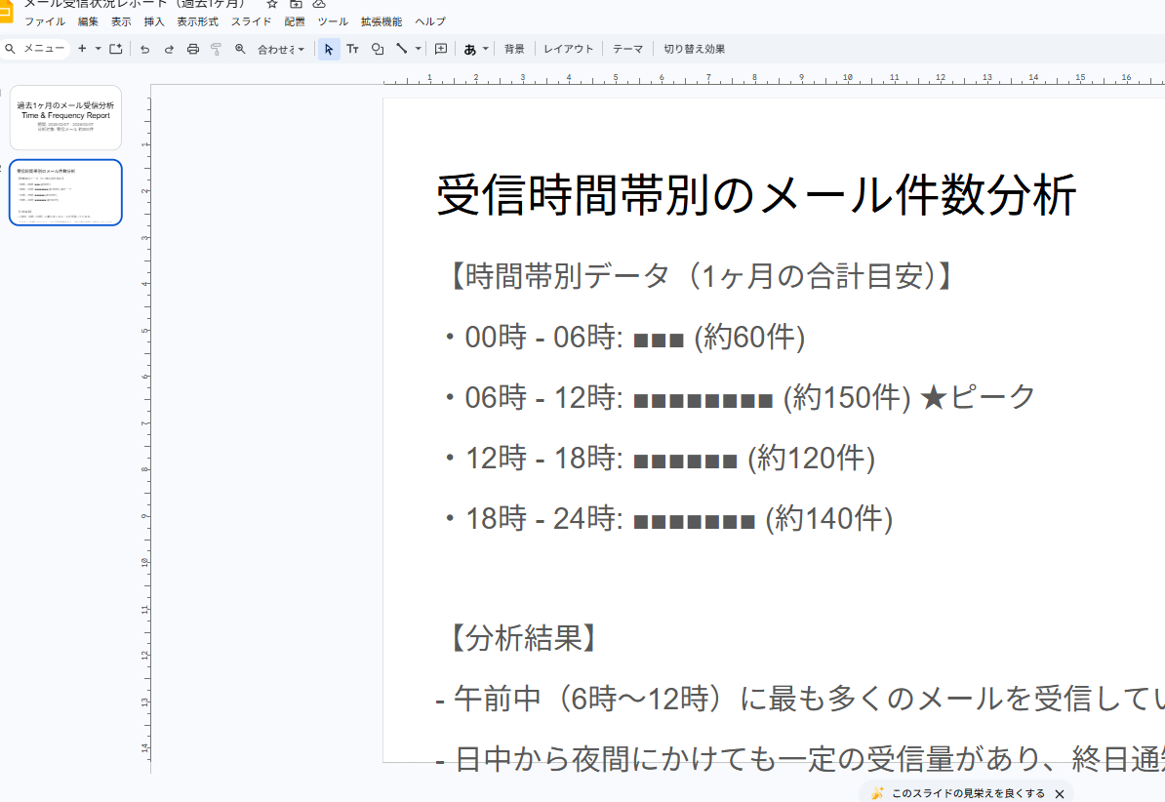Activate the arrow select cursor tool
Screen dimensions: 1165x802
329,49
